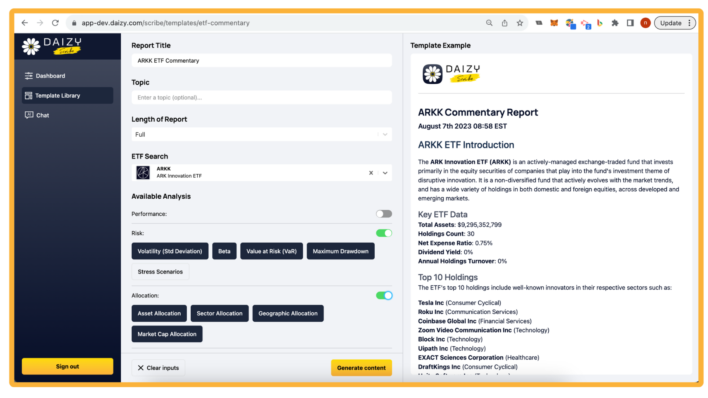This screenshot has height=398, width=708.
Task: Open Chat from the sidebar
Action: (42, 115)
